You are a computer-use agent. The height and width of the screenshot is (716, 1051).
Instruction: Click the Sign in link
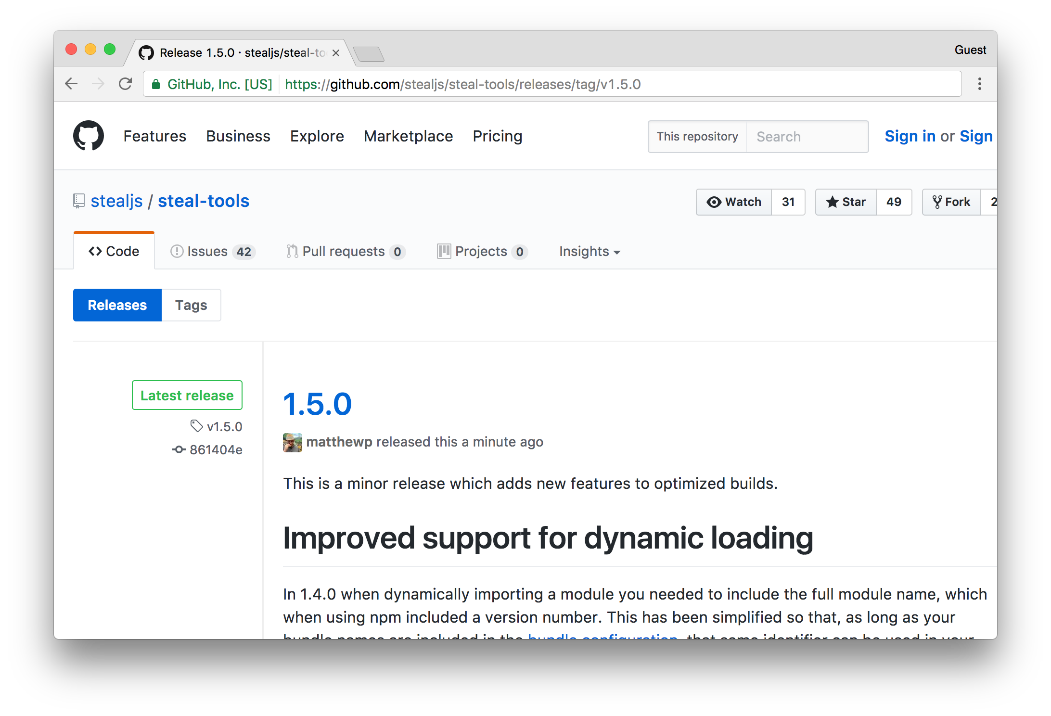pyautogui.click(x=910, y=136)
